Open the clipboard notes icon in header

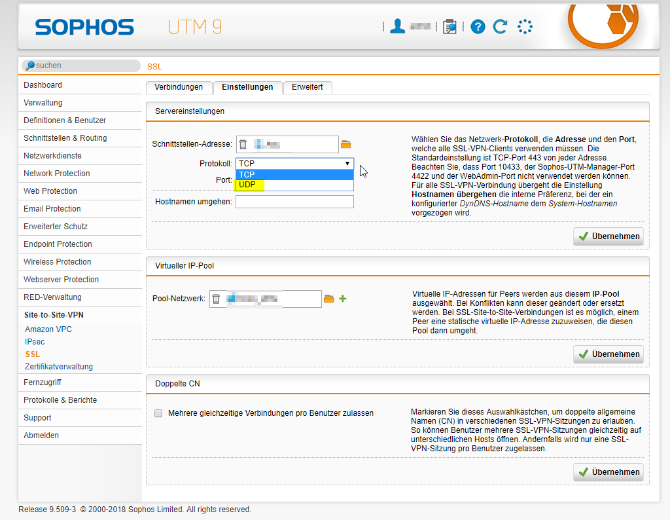[x=450, y=26]
